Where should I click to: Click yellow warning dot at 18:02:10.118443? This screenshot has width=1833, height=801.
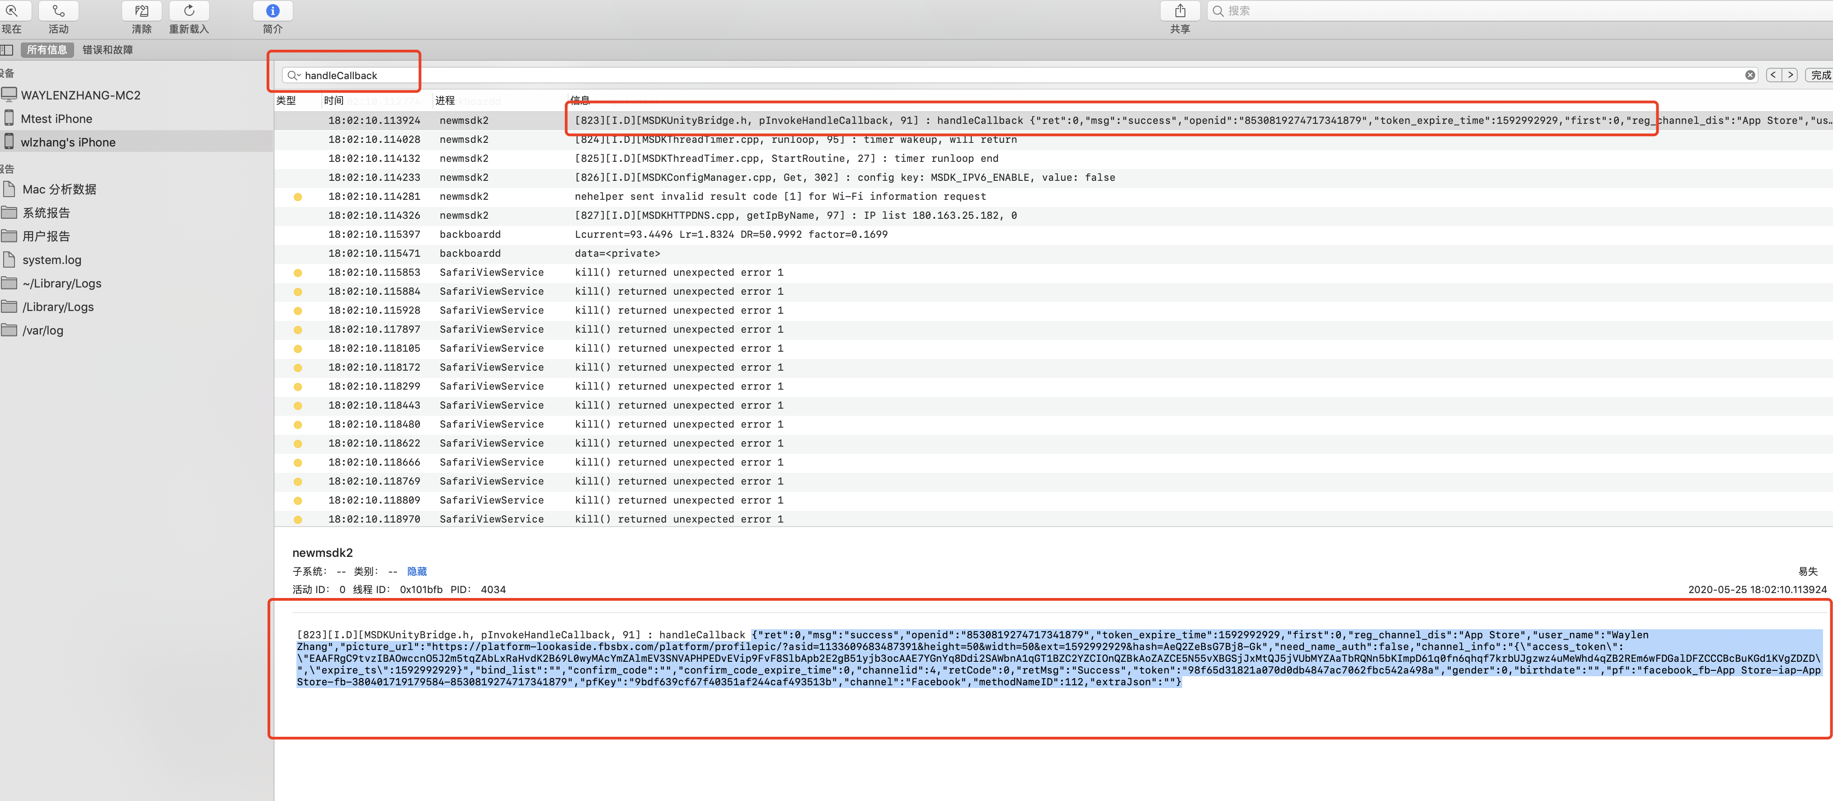pos(298,406)
